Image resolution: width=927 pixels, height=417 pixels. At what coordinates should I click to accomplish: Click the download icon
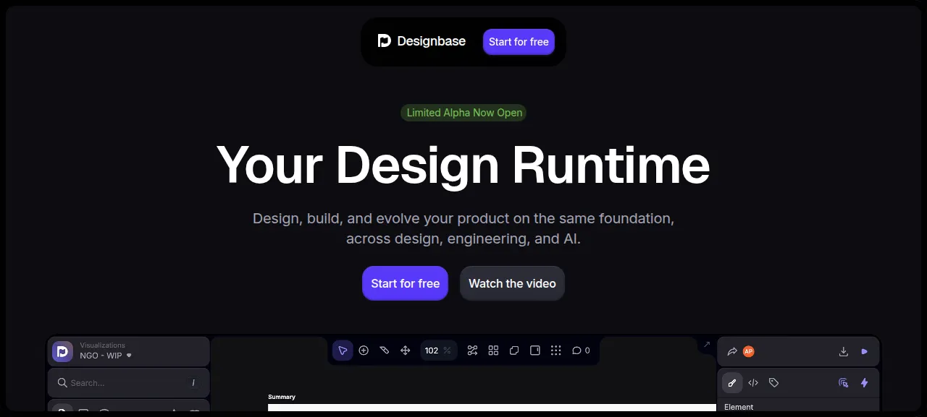tap(843, 351)
